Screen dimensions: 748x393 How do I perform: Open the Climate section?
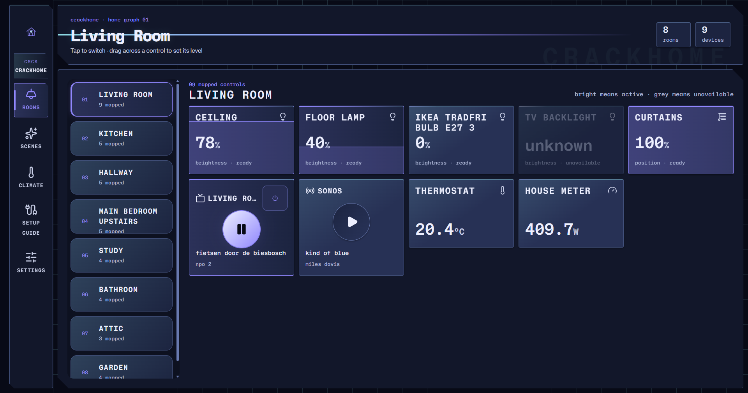coord(31,177)
